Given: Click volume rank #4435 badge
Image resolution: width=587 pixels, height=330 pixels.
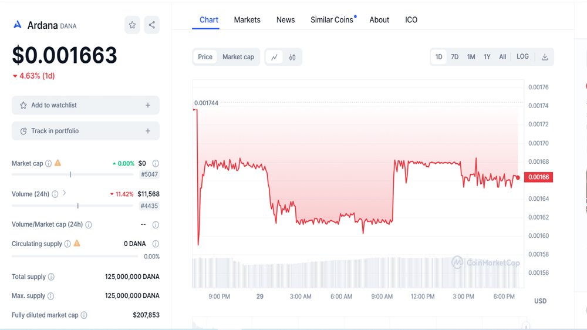Looking at the screenshot, I should point(149,206).
